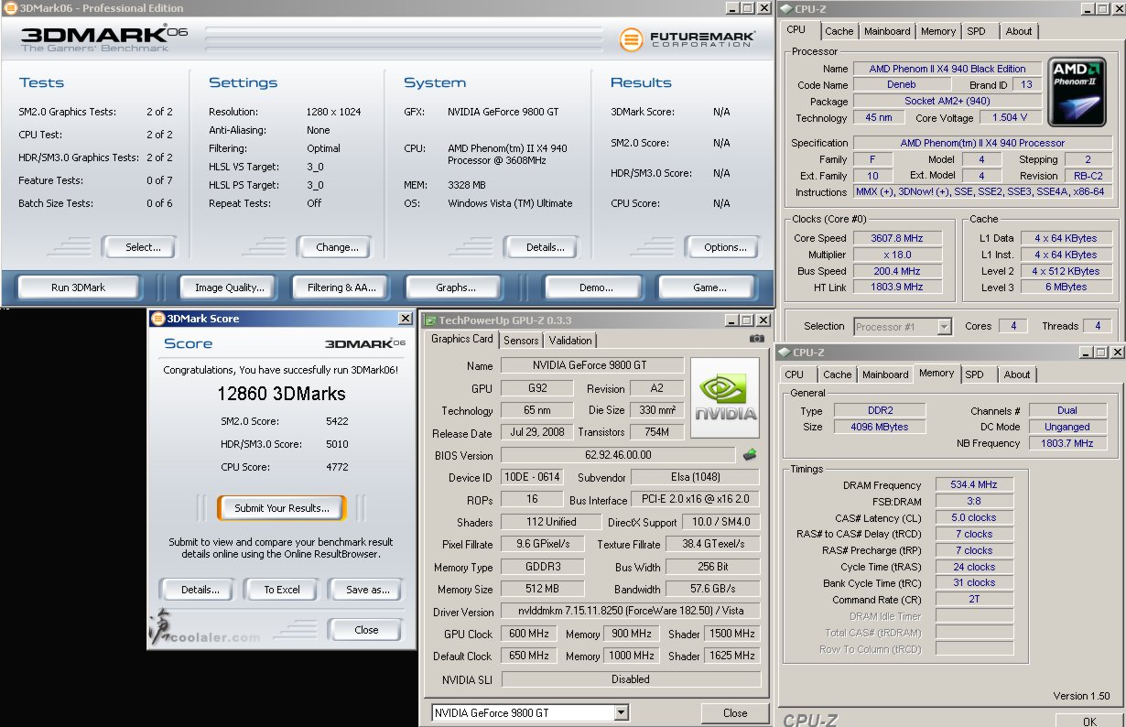
Task: Click Core Speed value 3607.8 MHz
Action: pyautogui.click(x=896, y=238)
